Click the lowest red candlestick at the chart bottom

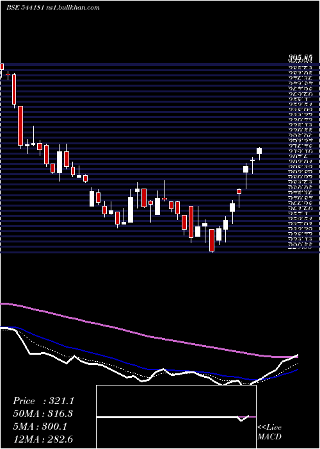pos(212,240)
